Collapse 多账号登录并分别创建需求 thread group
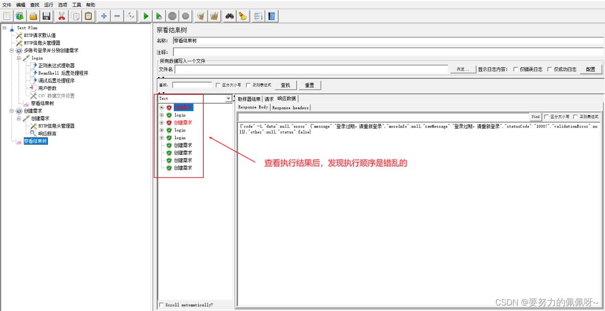605x311 pixels. [x=12, y=50]
